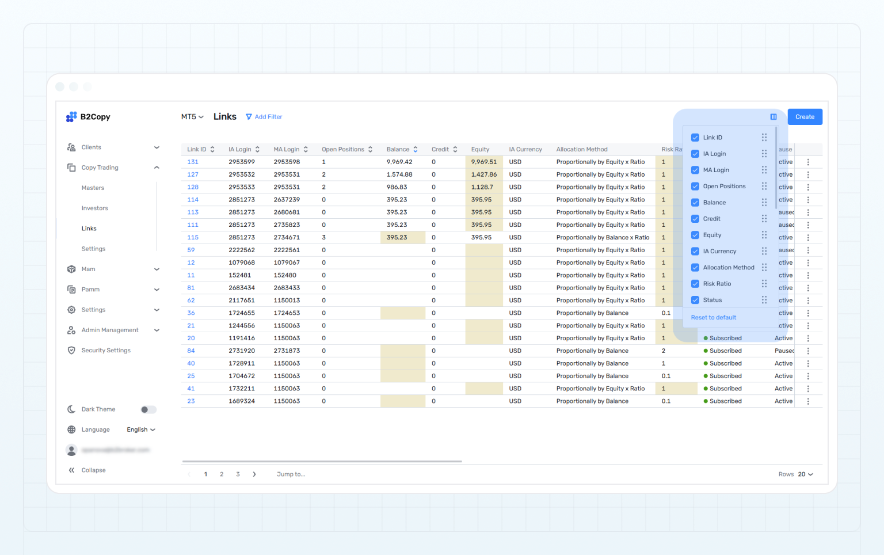Click the Security Settings shield icon
The image size is (884, 555).
71,350
